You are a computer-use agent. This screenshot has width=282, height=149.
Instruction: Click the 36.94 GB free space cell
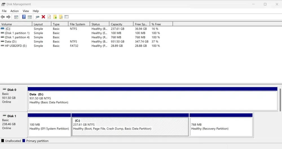pyautogui.click(x=141, y=29)
